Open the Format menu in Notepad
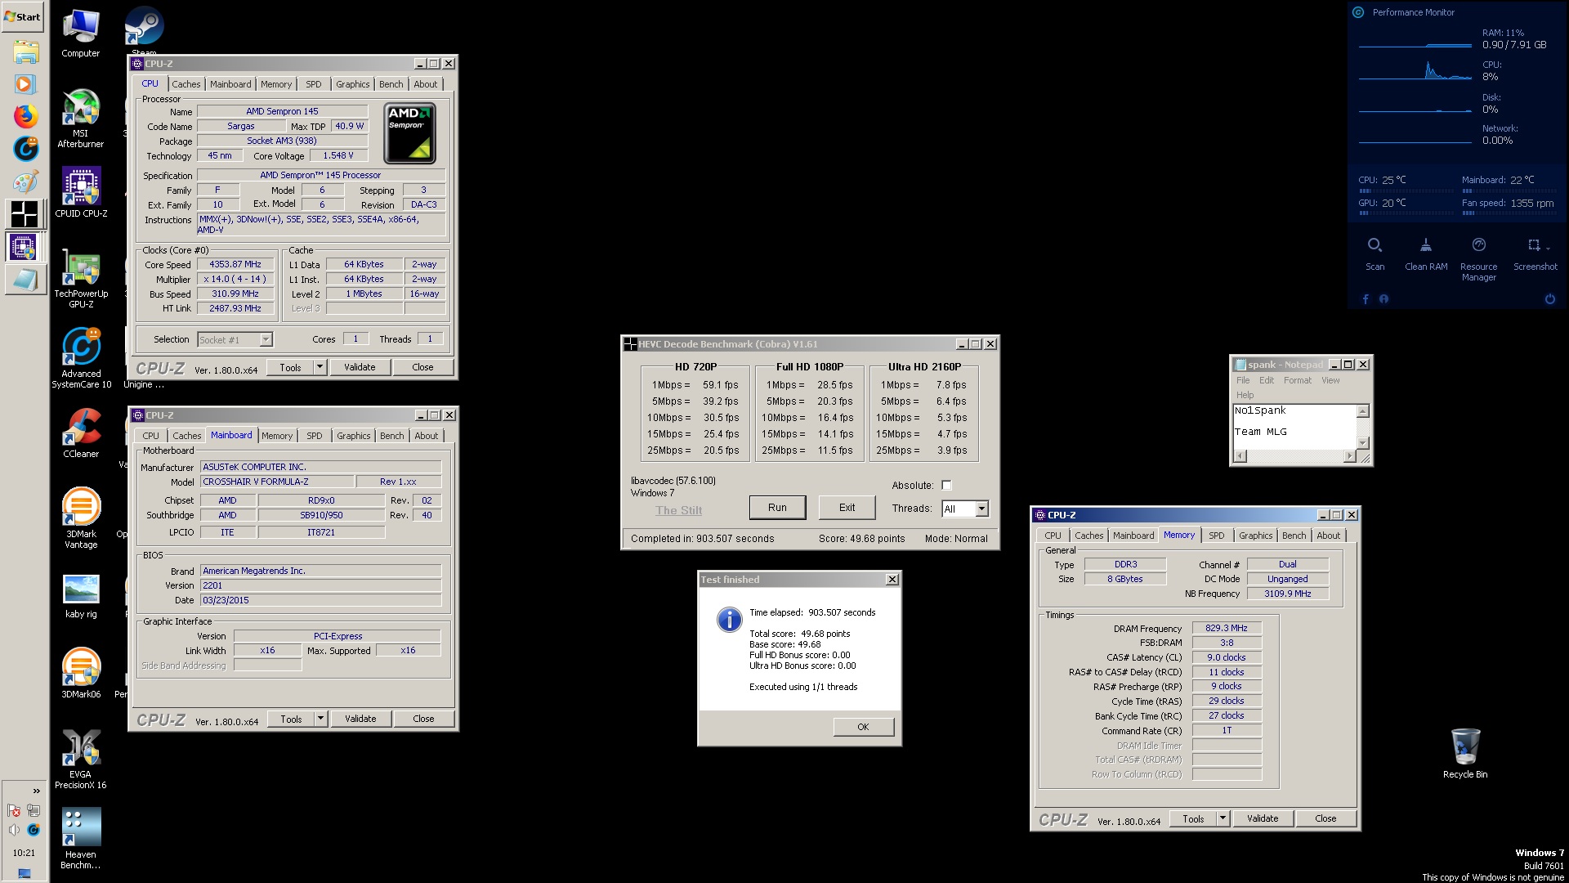The height and width of the screenshot is (883, 1569). point(1297,380)
